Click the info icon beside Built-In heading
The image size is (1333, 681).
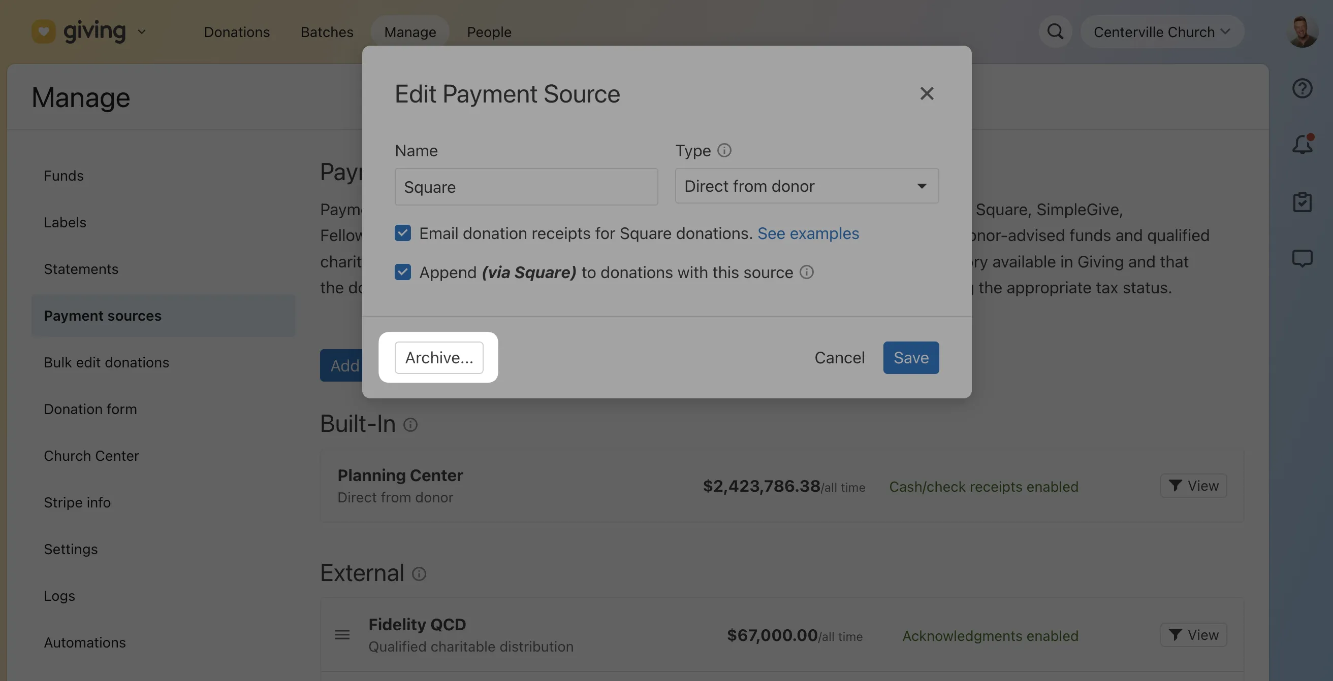point(411,425)
